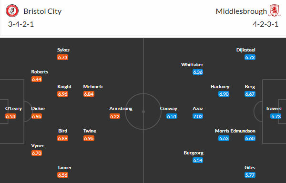The height and width of the screenshot is (183, 286).
Task: Click on player Conway
Action: (169, 109)
